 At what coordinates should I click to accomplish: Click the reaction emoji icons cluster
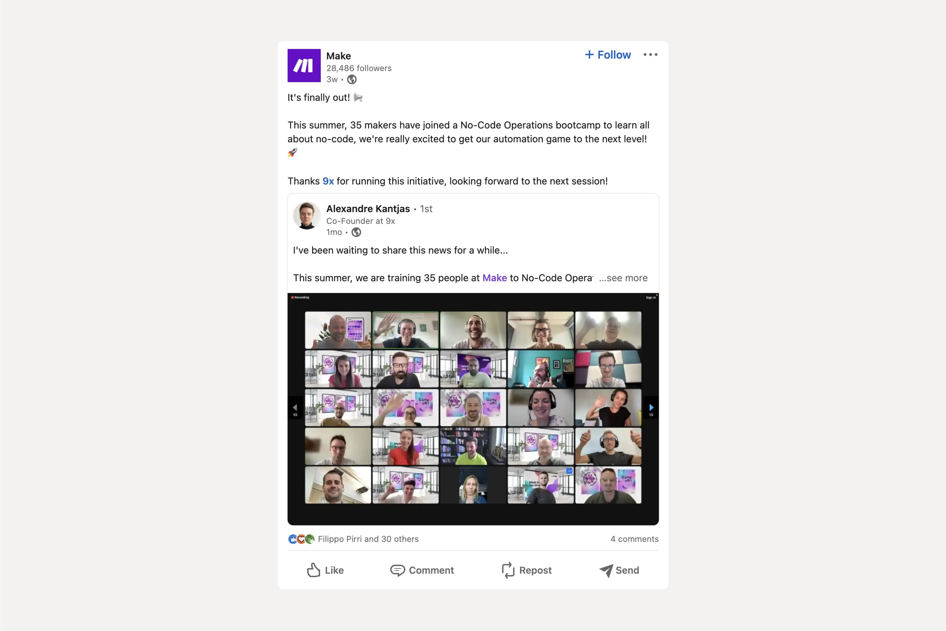click(x=301, y=539)
